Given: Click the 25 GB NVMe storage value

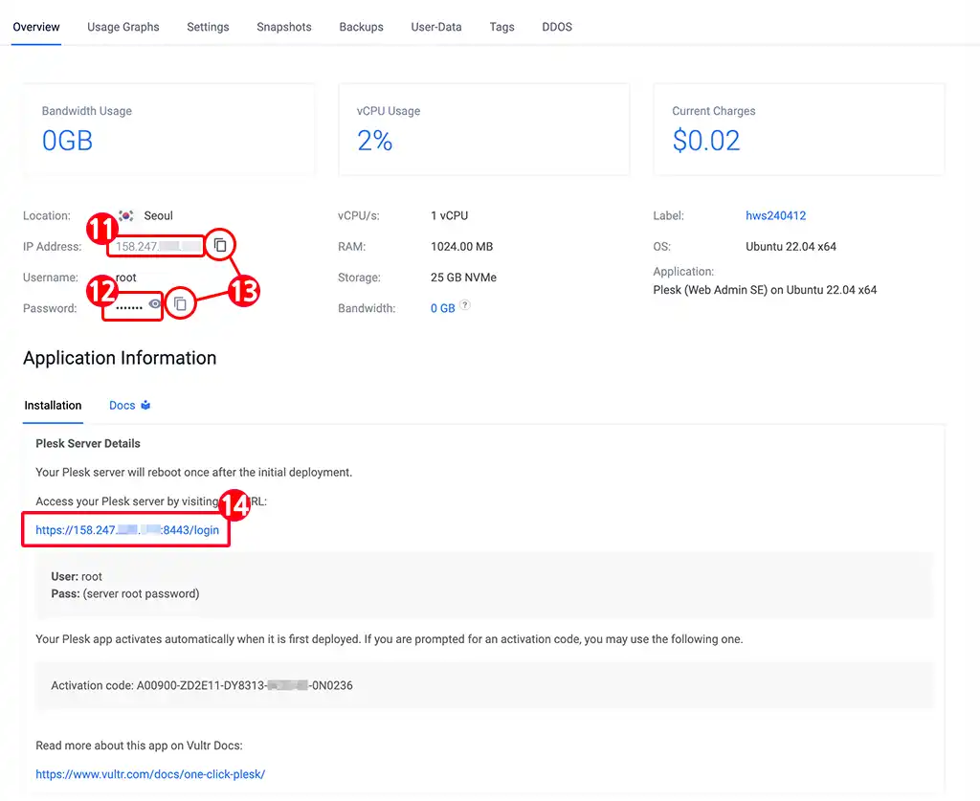Looking at the screenshot, I should point(464,278).
